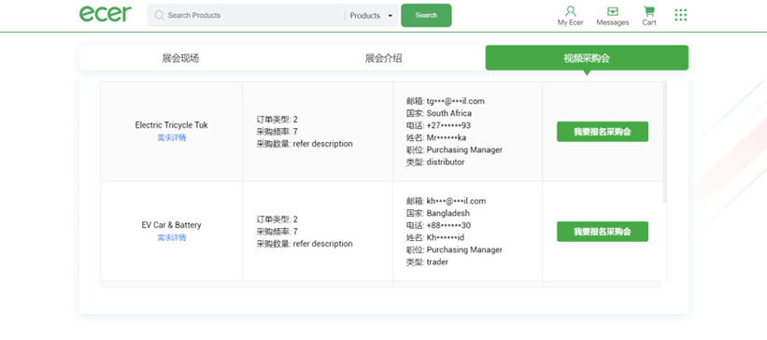Click the dropdown arrow beside Products

390,16
